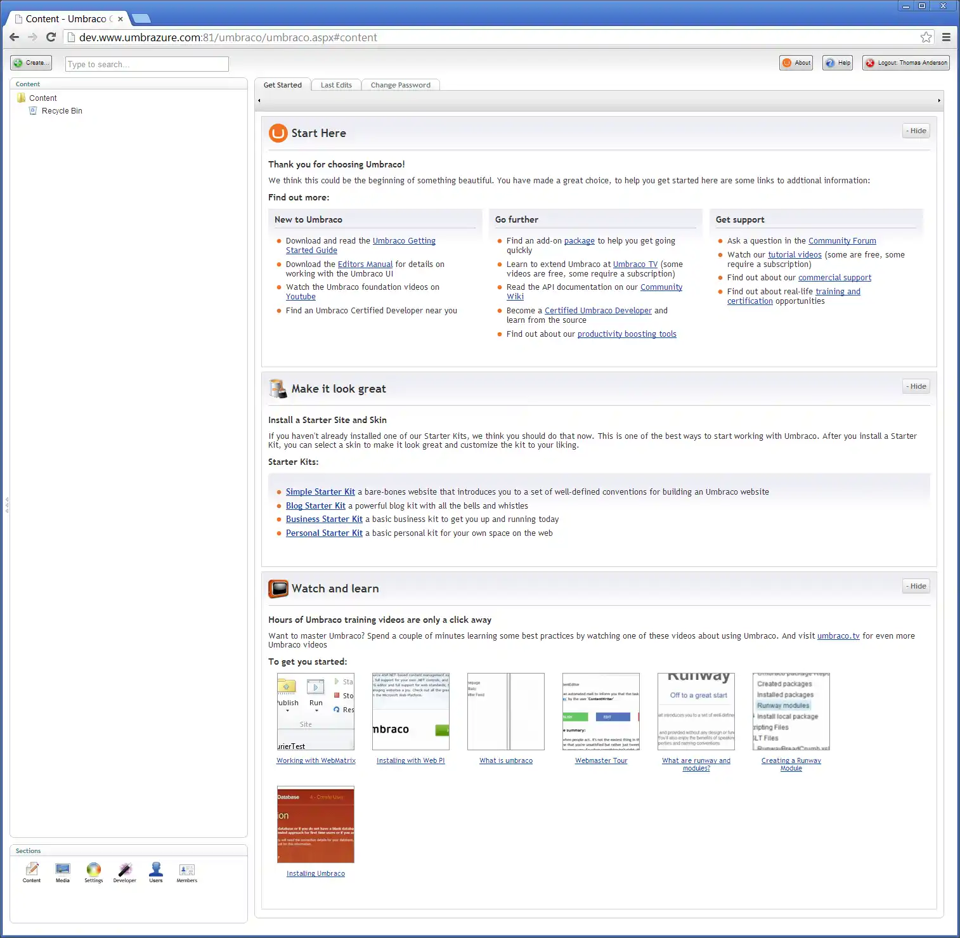The image size is (960, 938).
Task: Switch to the Change Password tab
Action: pos(401,85)
